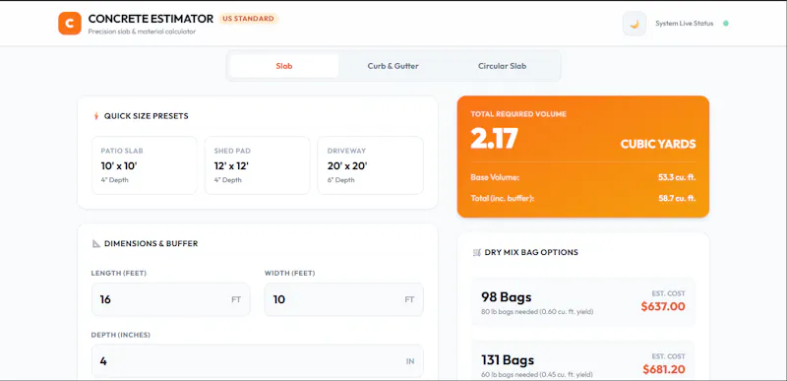Click the $637.00 estimated cost
The height and width of the screenshot is (381, 787).
pos(663,306)
